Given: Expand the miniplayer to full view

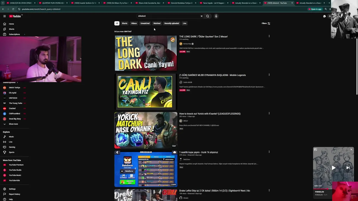Looking at the screenshot, I should click(315, 150).
